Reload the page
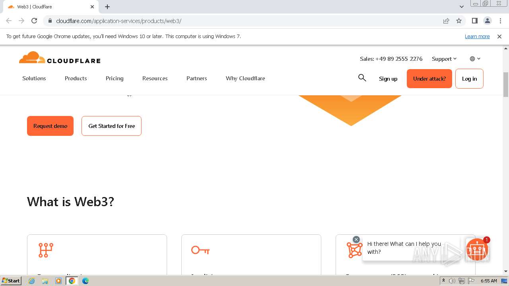Screen dimensions: 509x286 pyautogui.click(x=34, y=21)
